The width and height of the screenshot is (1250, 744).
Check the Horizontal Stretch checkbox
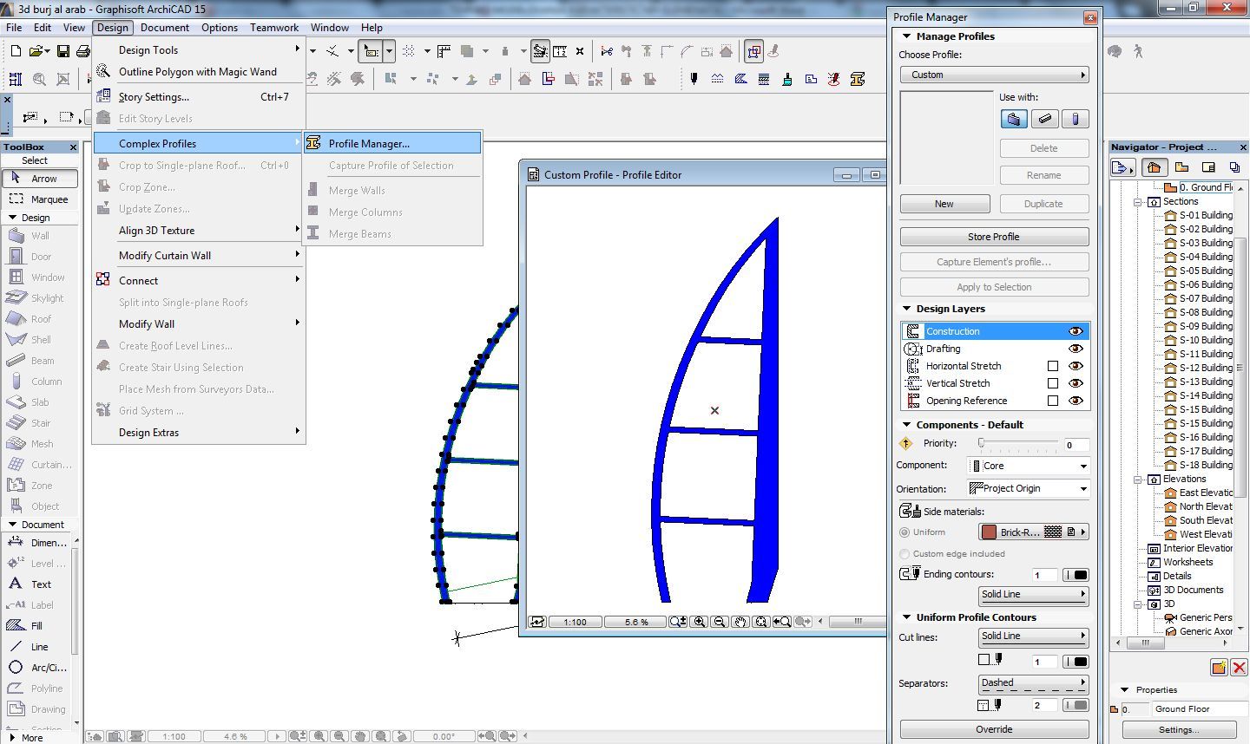(1052, 366)
